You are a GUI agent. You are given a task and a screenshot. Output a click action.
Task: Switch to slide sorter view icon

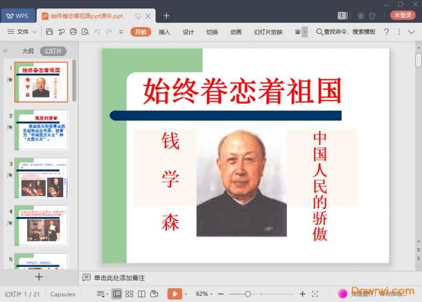point(129,294)
